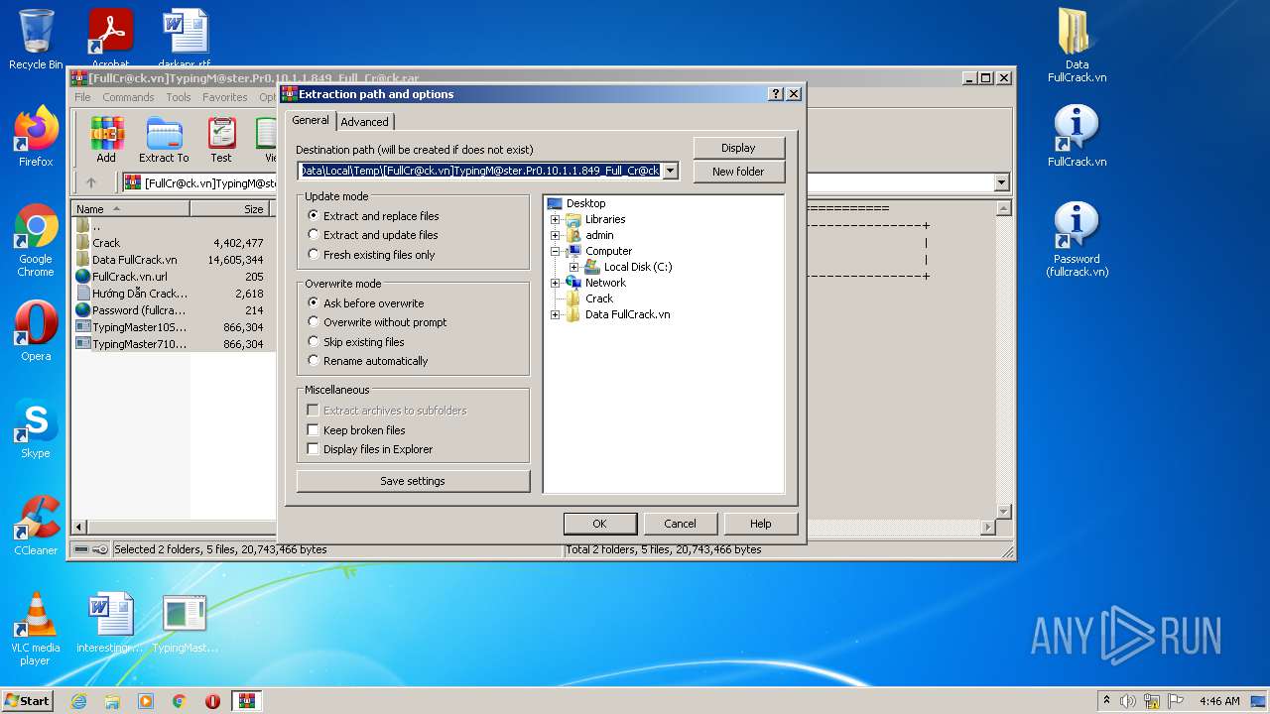Click the Save settings button

[413, 481]
